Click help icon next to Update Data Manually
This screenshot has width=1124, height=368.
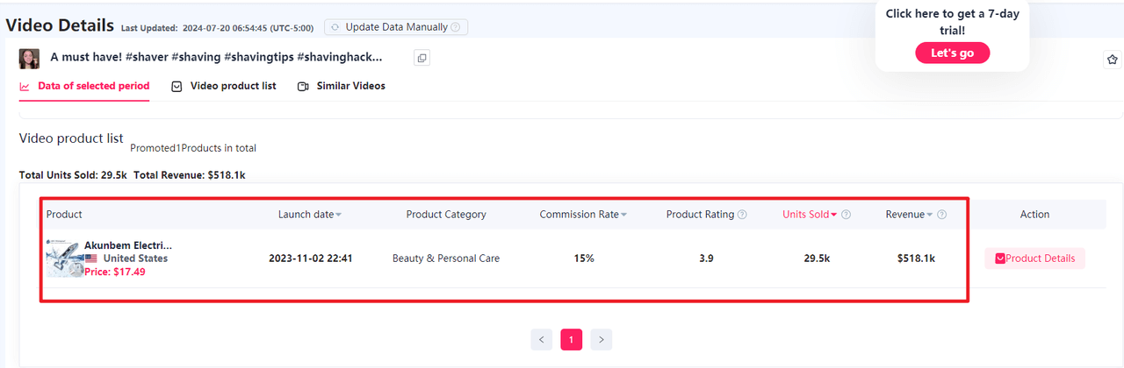[456, 27]
